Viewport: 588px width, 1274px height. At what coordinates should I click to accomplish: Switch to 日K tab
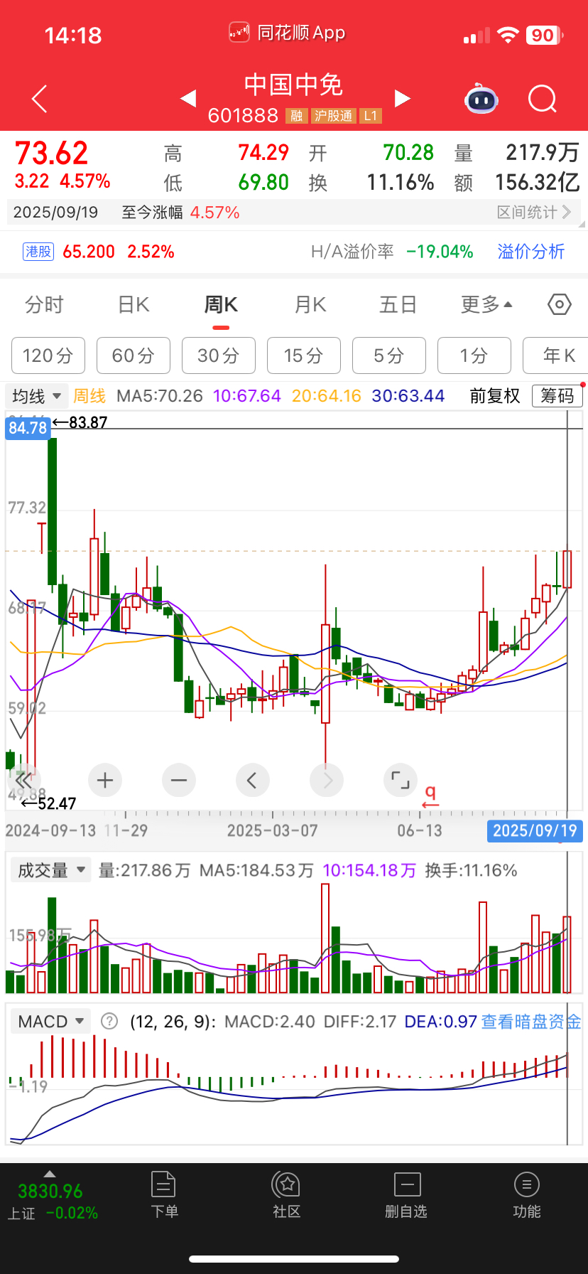point(134,305)
